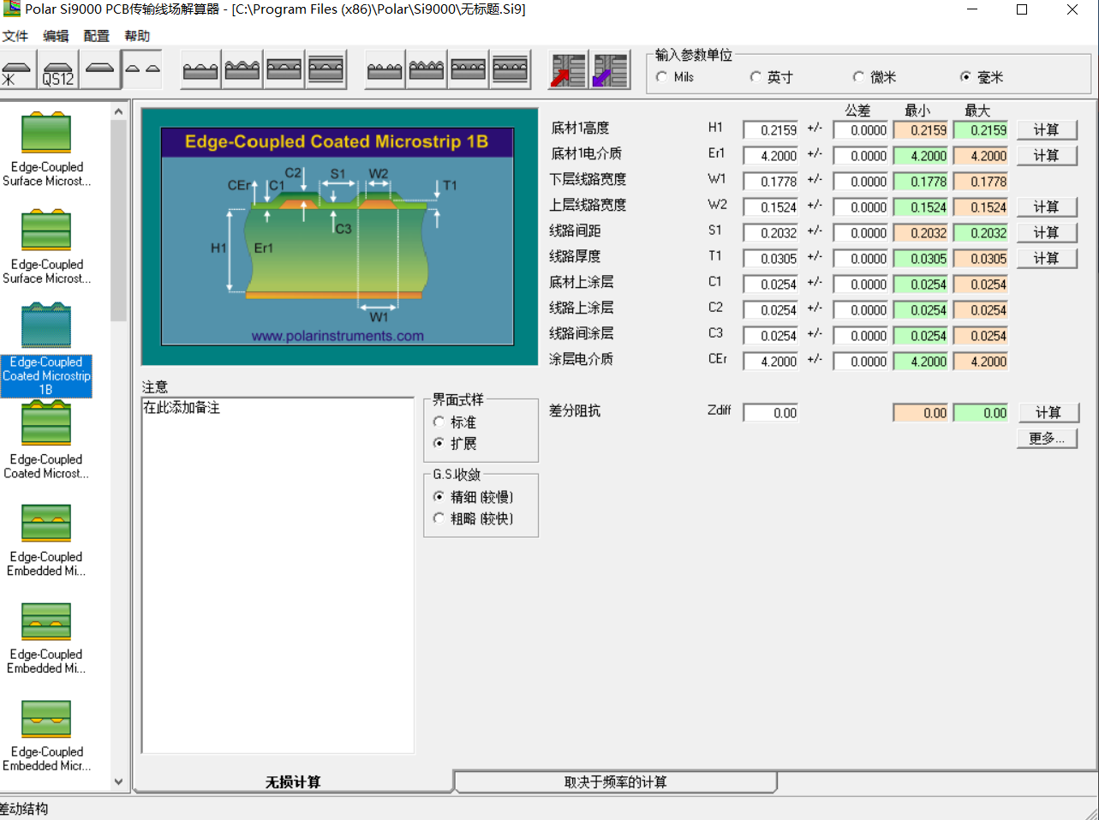Click the H1 minimum value cell

(922, 130)
